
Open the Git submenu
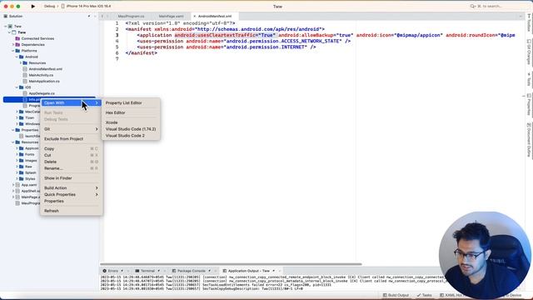(71, 129)
